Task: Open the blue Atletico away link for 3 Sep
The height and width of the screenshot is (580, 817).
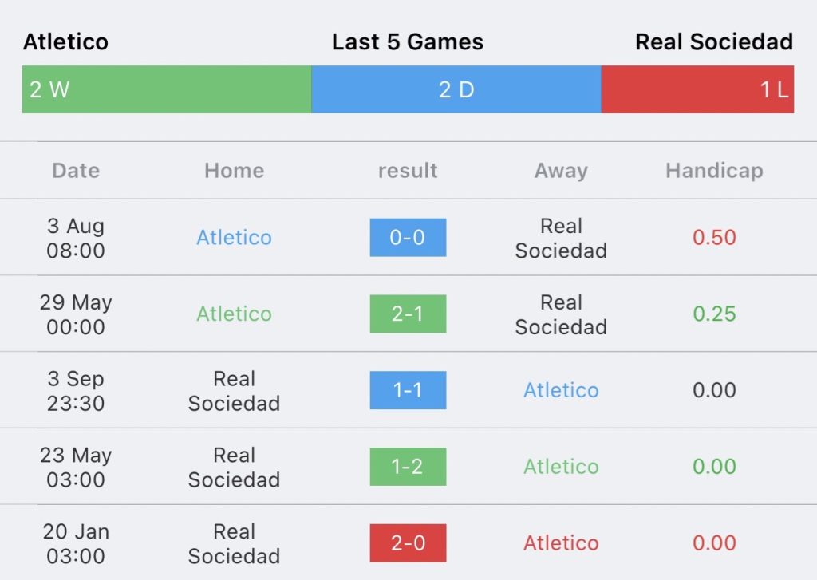Action: pyautogui.click(x=561, y=390)
